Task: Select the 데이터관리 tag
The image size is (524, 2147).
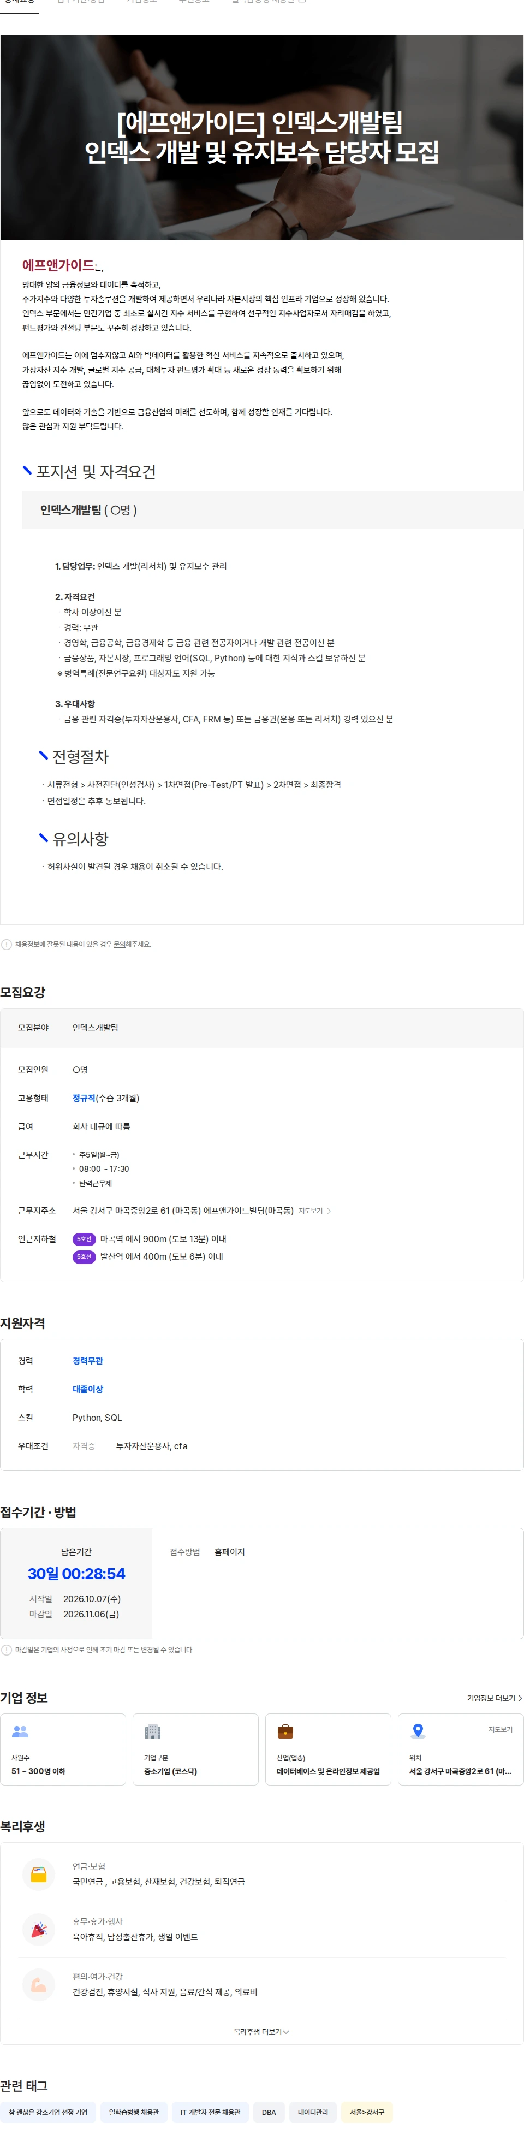Action: tap(312, 2112)
